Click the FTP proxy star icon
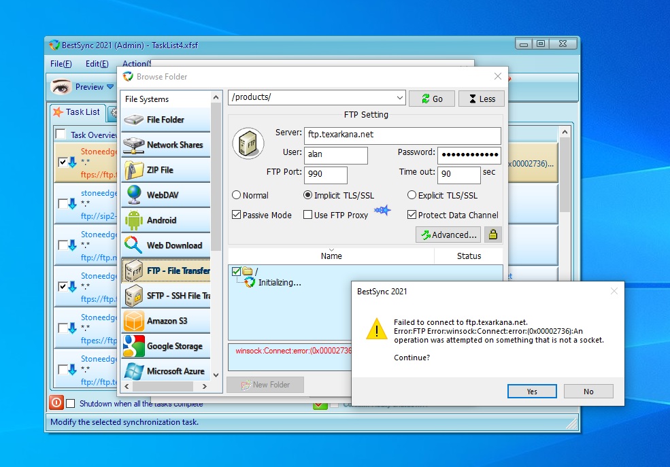670x467 pixels. coord(382,210)
